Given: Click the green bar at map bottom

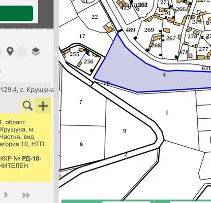Looking at the screenshot, I should 108,201.
